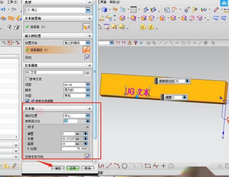Toggle the 使用字距调整 checkbox
This screenshot has width=229, height=177.
pos(27,101)
